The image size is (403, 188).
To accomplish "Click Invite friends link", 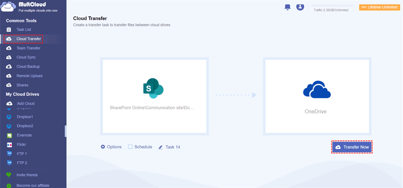I will pyautogui.click(x=27, y=175).
